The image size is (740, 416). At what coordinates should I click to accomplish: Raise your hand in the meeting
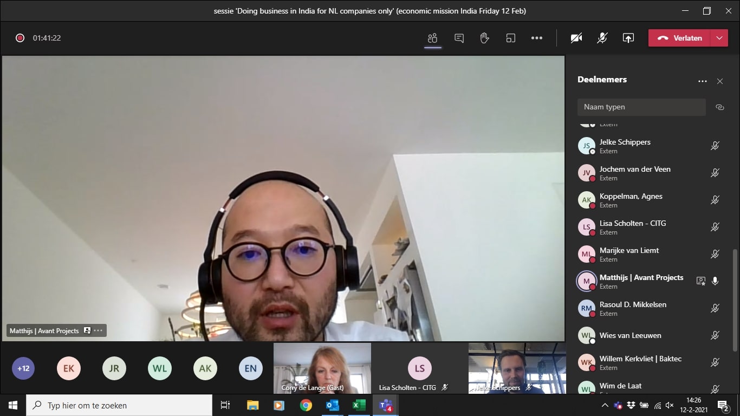tap(484, 38)
